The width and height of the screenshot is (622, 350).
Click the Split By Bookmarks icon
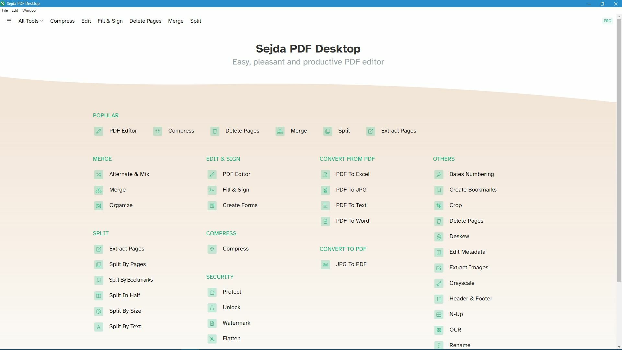99,280
